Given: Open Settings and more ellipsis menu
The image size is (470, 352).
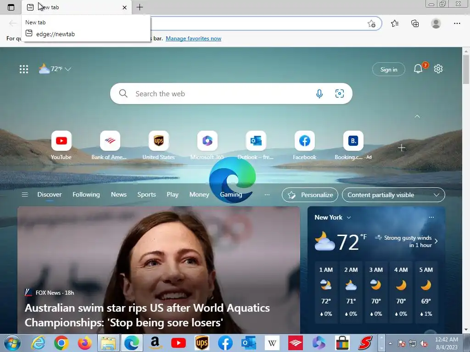Looking at the screenshot, I should tap(457, 23).
